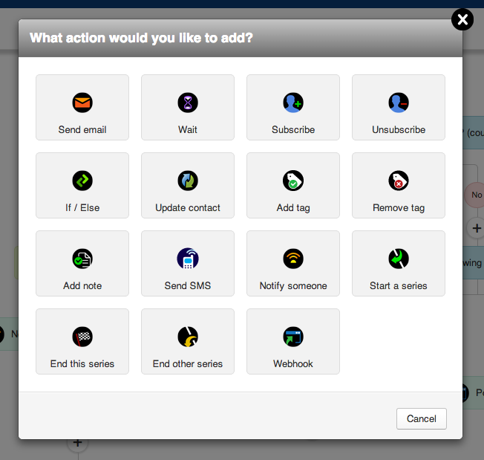
Task: Add a Webhook action
Action: [x=293, y=341]
